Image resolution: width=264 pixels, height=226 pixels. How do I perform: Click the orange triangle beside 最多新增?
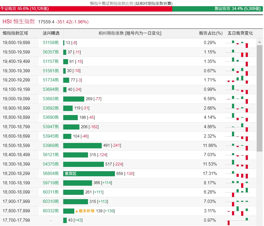[x=76, y=211]
